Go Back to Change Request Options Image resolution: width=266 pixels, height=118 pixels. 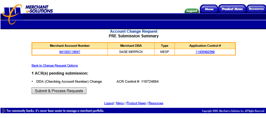point(55,66)
